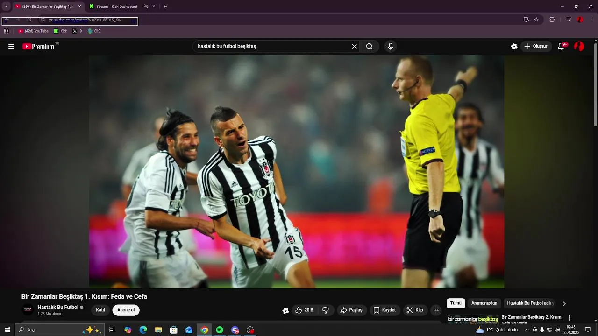Image resolution: width=598 pixels, height=336 pixels.
Task: Show more filter chips with right chevron
Action: click(x=564, y=304)
